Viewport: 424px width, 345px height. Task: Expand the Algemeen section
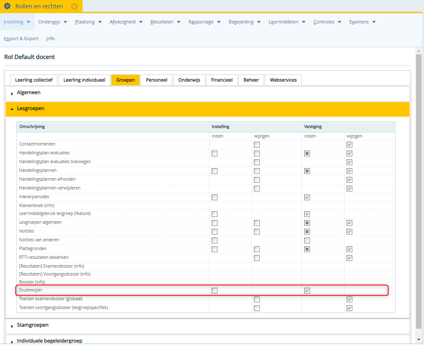click(x=208, y=93)
